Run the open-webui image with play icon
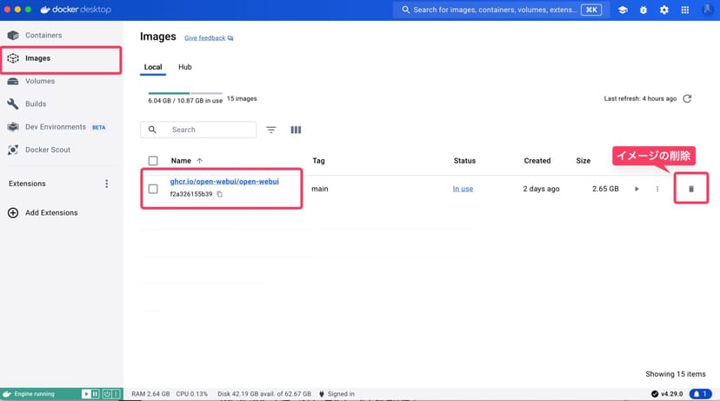720x401 pixels. click(637, 189)
